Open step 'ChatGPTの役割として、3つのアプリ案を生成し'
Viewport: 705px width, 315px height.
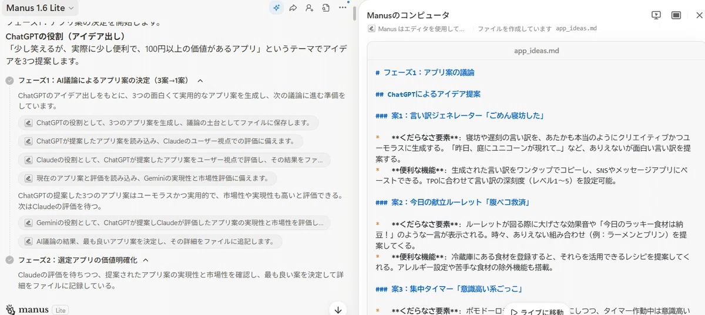point(169,123)
